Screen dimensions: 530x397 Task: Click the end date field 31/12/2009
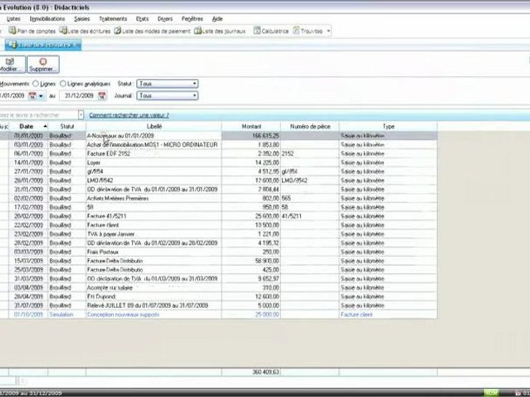(79, 95)
